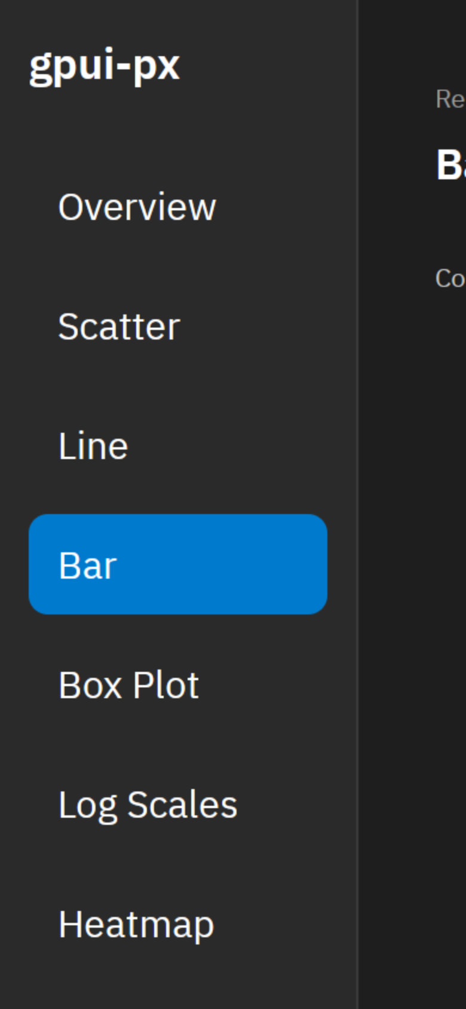Screen dimensions: 466x1009
Task: Click the word "Plot" in Box Plot
Action: click(165, 684)
